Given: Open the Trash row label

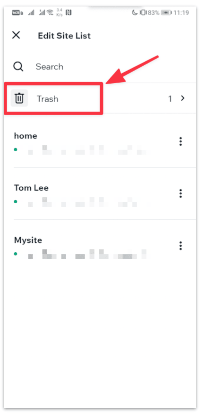Looking at the screenshot, I should 47,99.
